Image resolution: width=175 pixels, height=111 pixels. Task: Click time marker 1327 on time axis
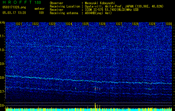[119, 24]
